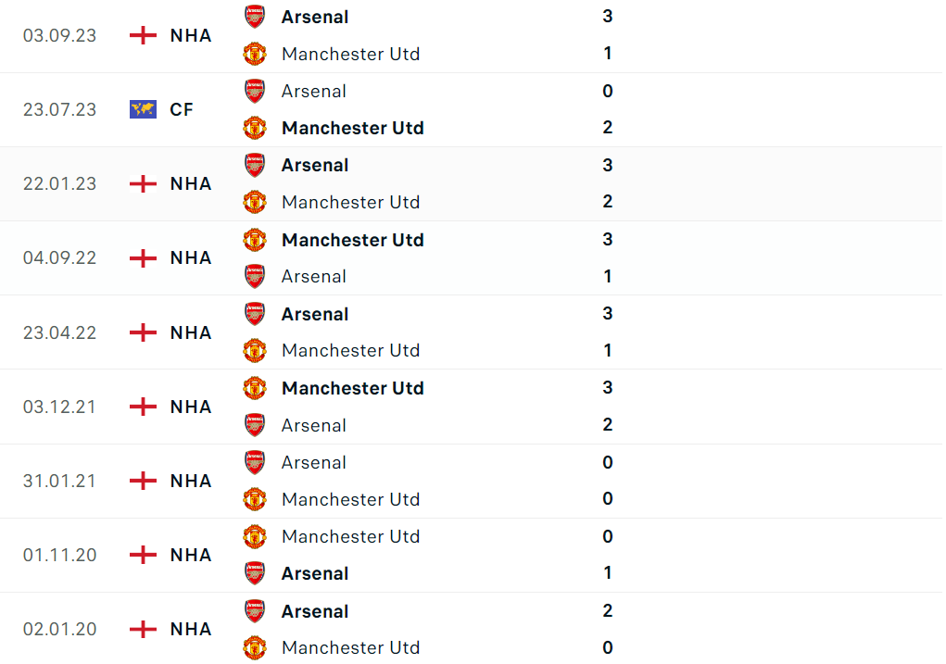This screenshot has height=664, width=946.
Task: Click the England flag for 31.01.21 match
Action: 143,481
